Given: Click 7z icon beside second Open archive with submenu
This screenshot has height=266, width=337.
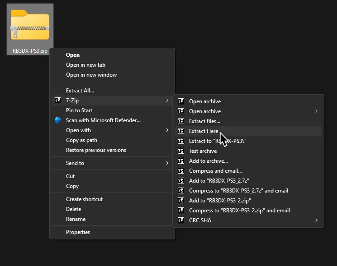Looking at the screenshot, I should (x=181, y=111).
